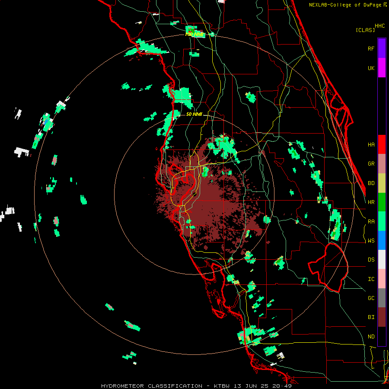This screenshot has width=389, height=389.
Task: Select the IC pink legend swatch
Action: [382, 279]
